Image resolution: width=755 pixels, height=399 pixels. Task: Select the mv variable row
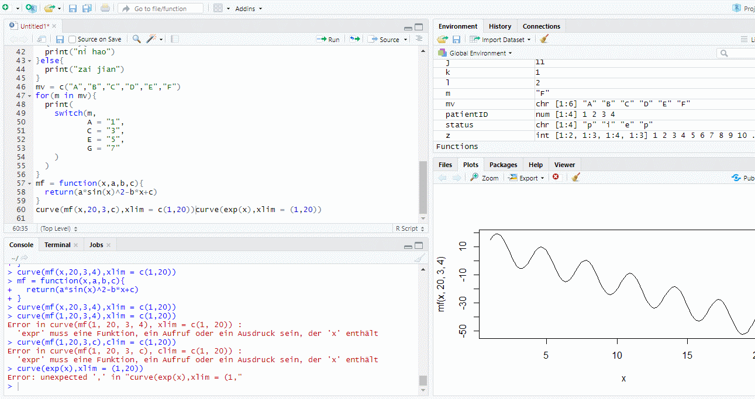tap(594, 103)
